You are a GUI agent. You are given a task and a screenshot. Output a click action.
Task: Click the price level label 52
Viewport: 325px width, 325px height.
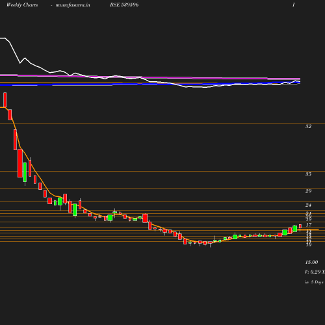308,126
